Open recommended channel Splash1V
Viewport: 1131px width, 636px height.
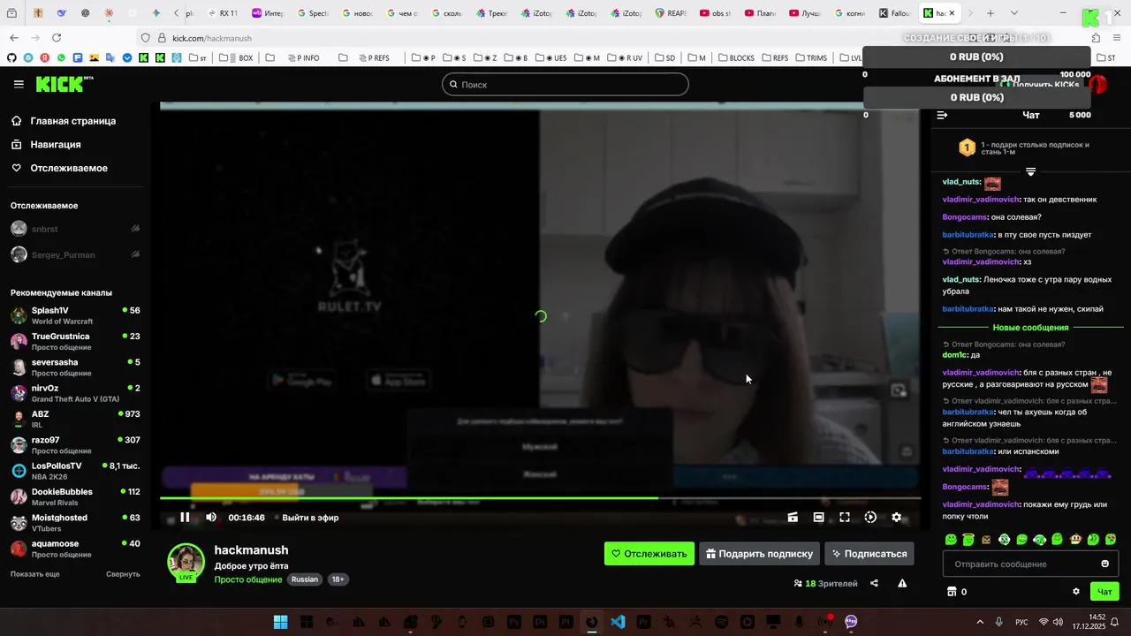[75, 315]
